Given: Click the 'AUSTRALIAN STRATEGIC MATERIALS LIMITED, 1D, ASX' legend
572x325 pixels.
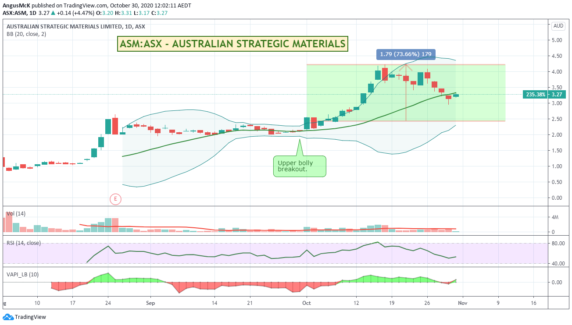Looking at the screenshot, I should pyautogui.click(x=75, y=27).
